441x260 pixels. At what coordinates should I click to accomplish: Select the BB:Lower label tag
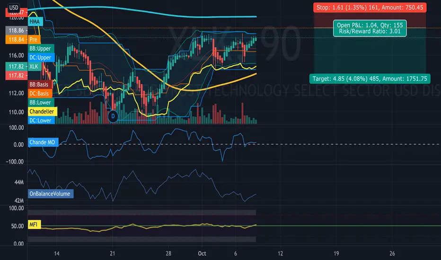(41, 102)
